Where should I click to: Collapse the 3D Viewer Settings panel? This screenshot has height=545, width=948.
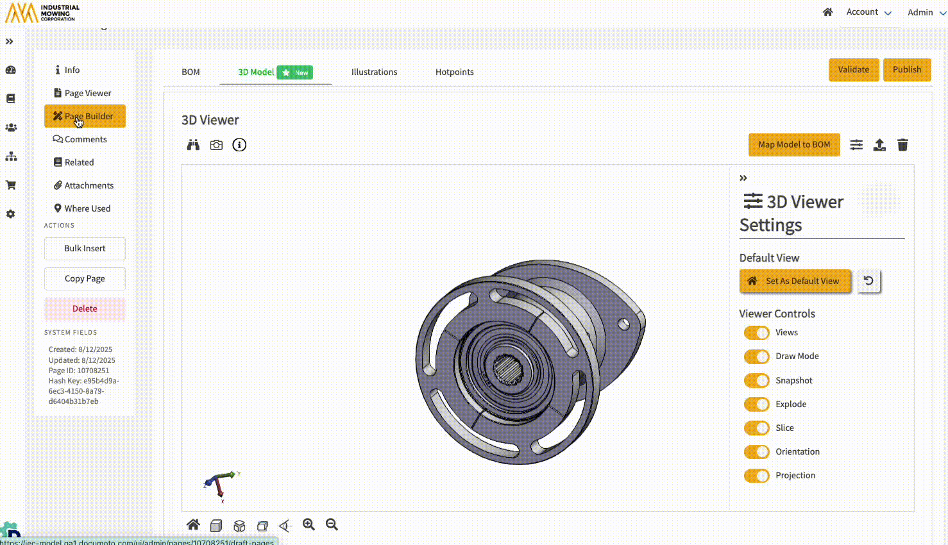pos(743,178)
